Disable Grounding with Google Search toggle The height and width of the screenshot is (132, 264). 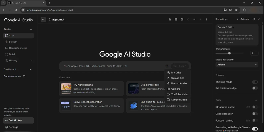[255, 129]
